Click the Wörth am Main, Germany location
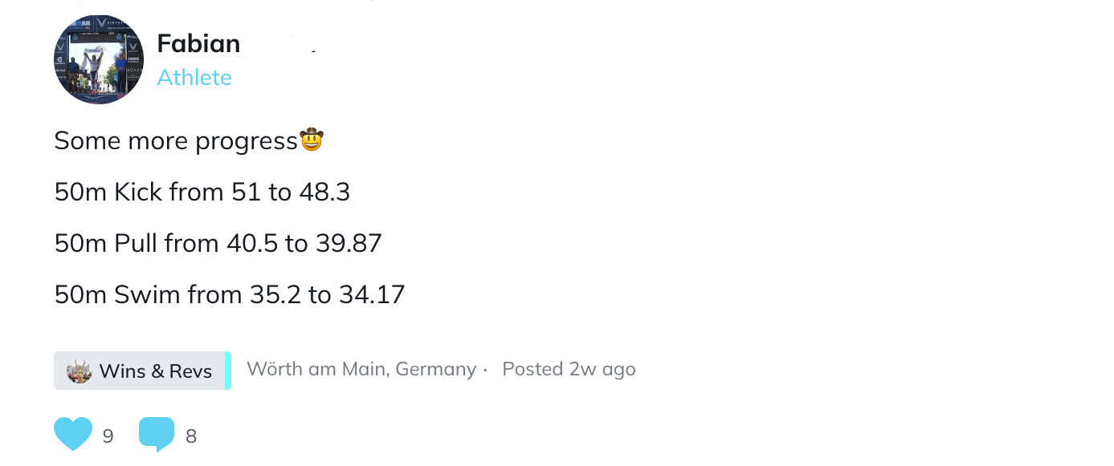 (x=361, y=369)
